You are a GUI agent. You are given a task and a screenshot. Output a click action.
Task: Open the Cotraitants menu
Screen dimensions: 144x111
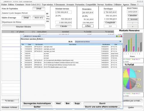(19, 5)
